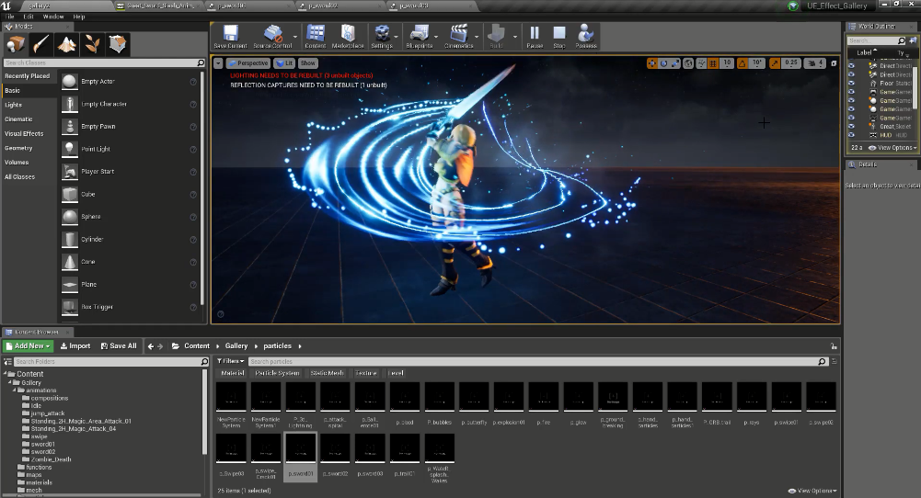Toggle visibility of HUD actor
The width and height of the screenshot is (921, 498).
click(x=851, y=135)
